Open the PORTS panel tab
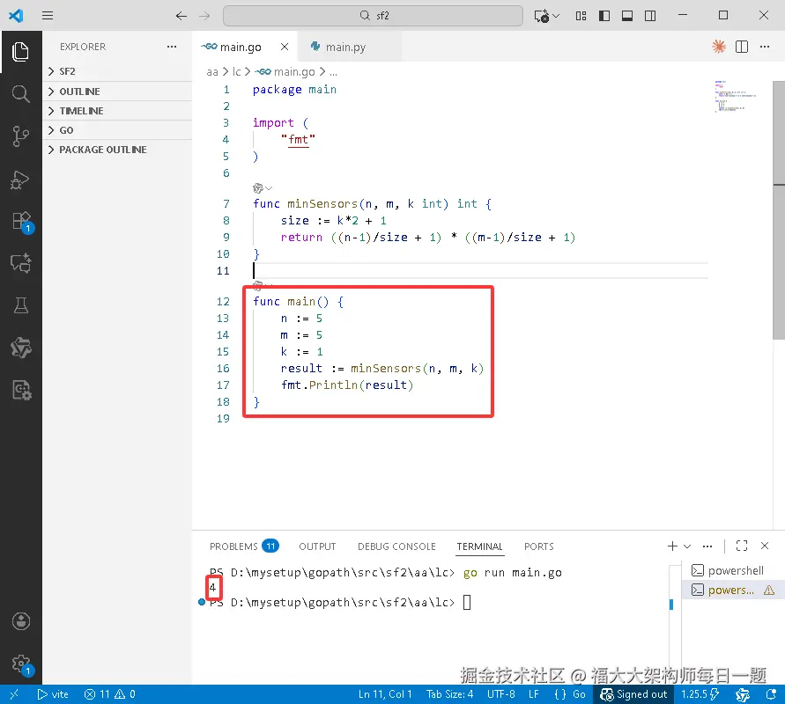 click(x=538, y=546)
